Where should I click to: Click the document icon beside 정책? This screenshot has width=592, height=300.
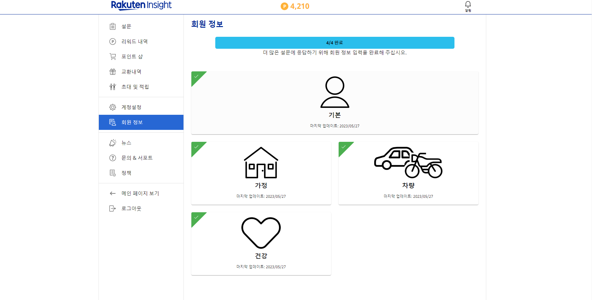[113, 173]
